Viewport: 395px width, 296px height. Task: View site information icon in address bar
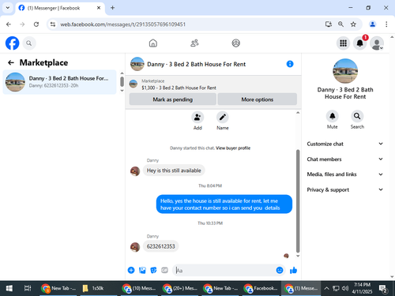53,24
